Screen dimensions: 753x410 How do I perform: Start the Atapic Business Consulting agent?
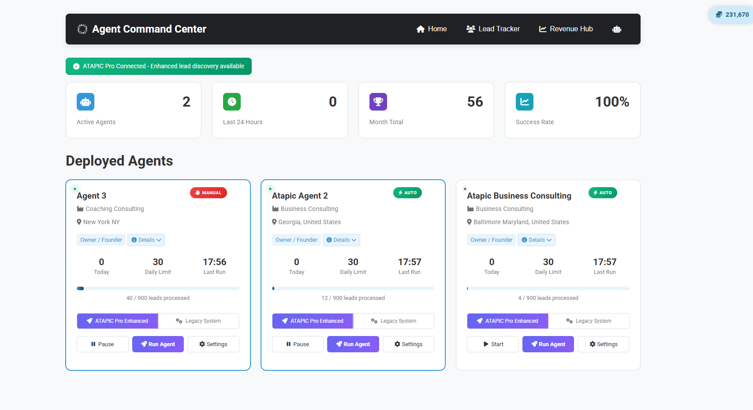pos(492,344)
